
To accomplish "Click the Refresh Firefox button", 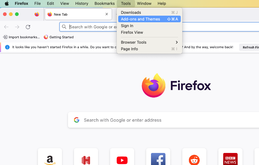I will point(249,48).
